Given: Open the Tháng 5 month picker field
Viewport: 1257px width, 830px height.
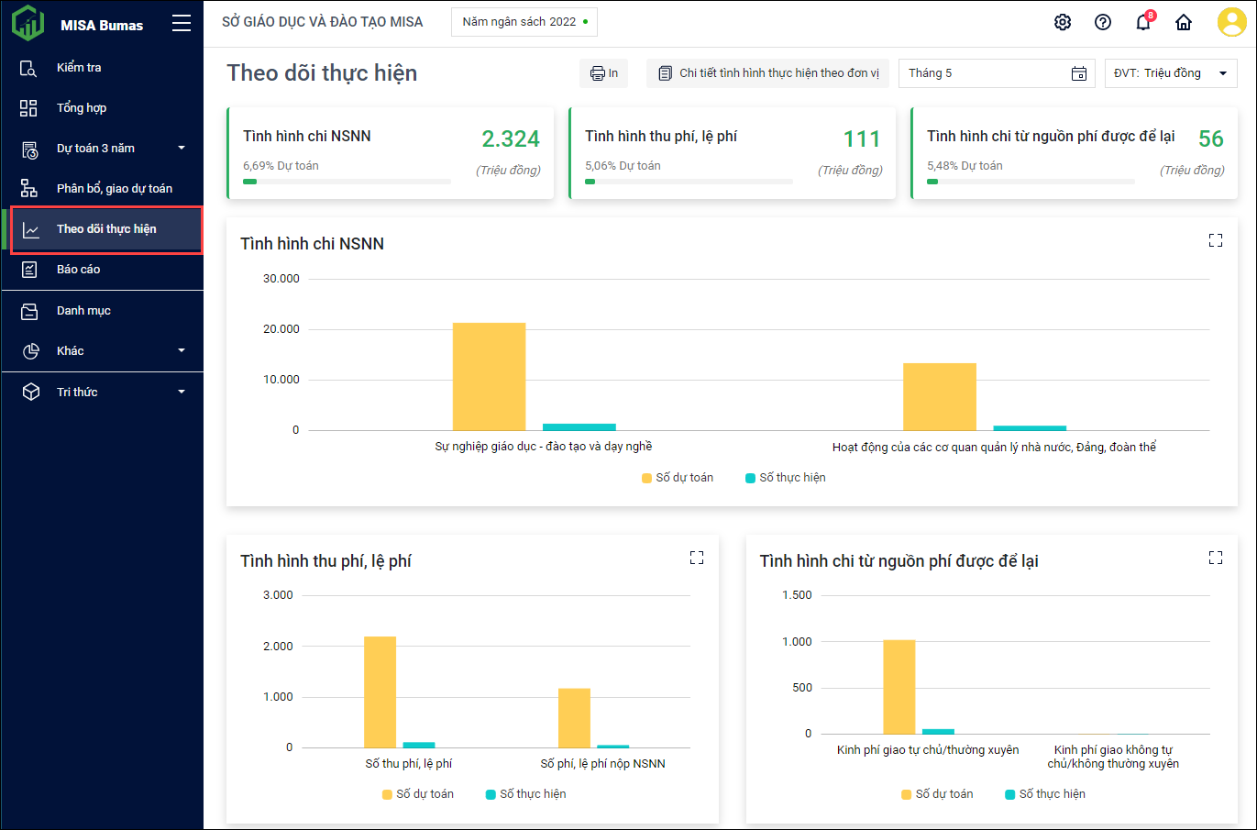Looking at the screenshot, I should tap(996, 73).
